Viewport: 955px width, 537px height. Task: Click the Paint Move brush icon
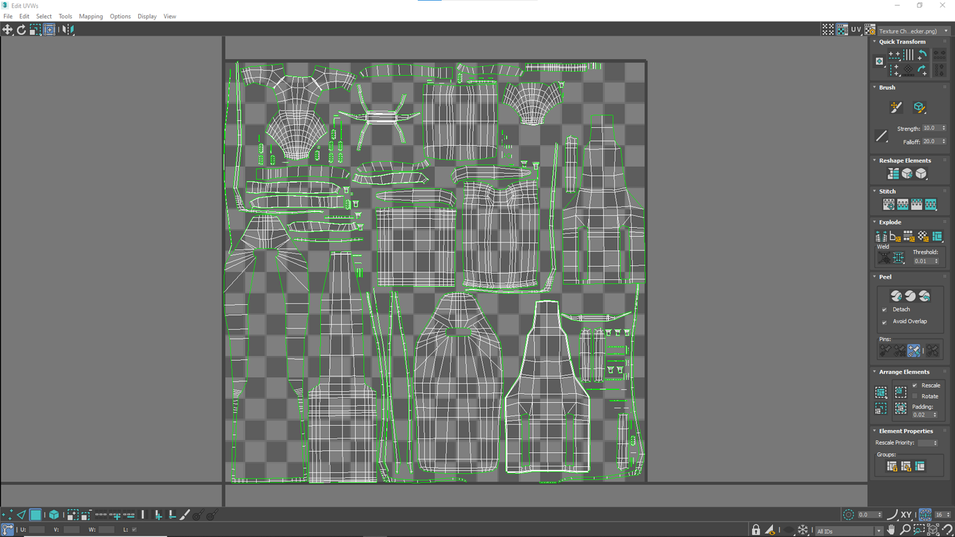pos(896,108)
